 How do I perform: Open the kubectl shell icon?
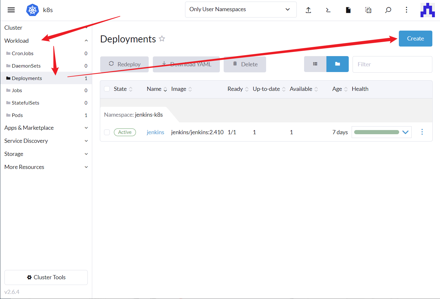coord(328,10)
